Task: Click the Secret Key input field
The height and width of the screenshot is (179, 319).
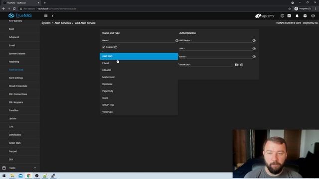Action: point(206,65)
